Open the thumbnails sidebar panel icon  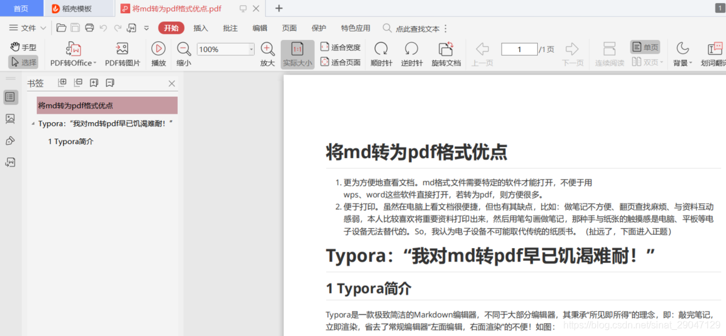point(10,119)
